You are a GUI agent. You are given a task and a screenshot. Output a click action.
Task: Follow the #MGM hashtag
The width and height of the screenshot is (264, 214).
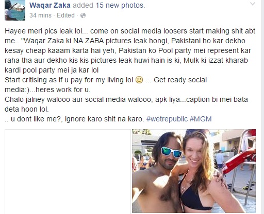[201, 119]
